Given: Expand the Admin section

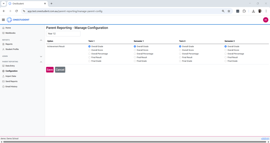Looking at the screenshot, I should [x=41, y=56].
